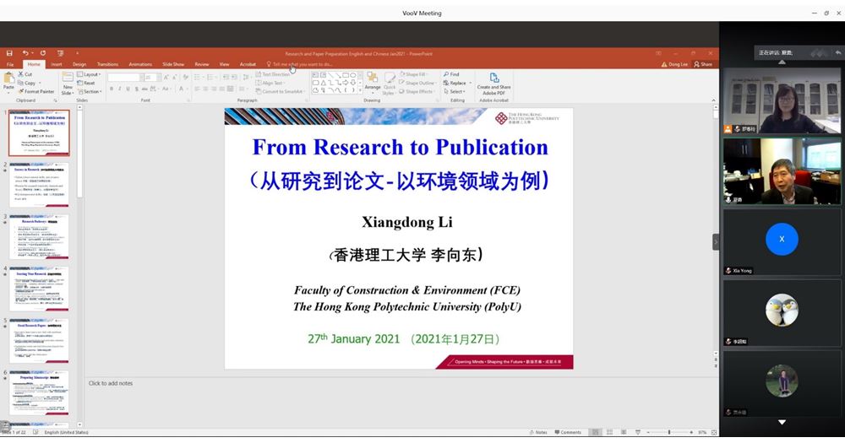
Task: Click the Share button at top right
Action: click(x=703, y=64)
